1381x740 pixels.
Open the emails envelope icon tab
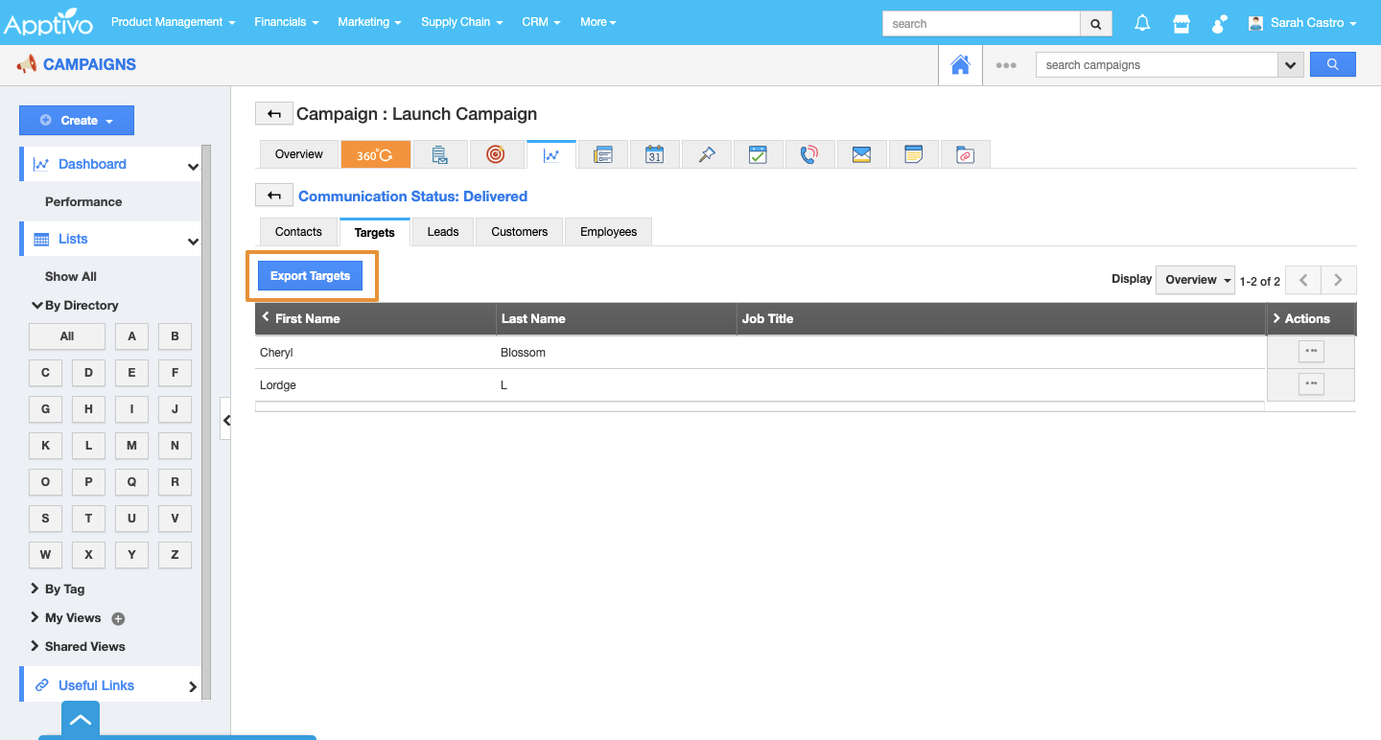(x=861, y=154)
